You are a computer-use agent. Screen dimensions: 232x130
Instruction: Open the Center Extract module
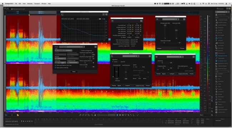pos(221,25)
